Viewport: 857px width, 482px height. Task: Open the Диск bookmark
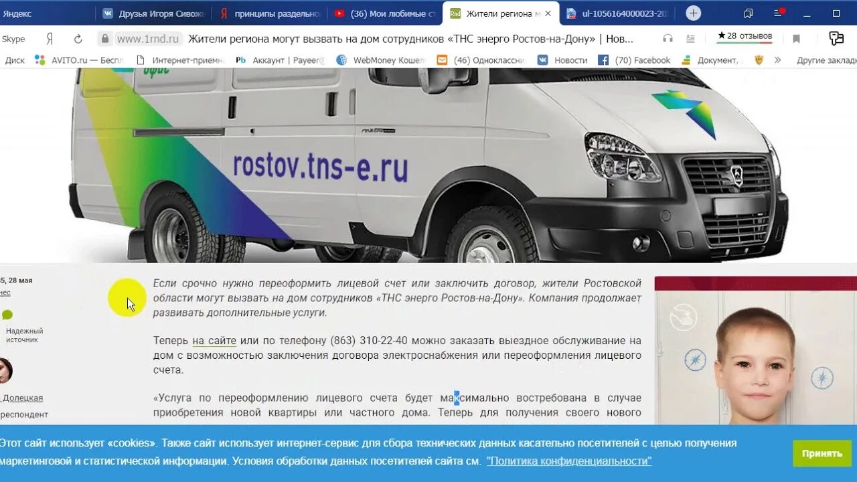click(15, 60)
